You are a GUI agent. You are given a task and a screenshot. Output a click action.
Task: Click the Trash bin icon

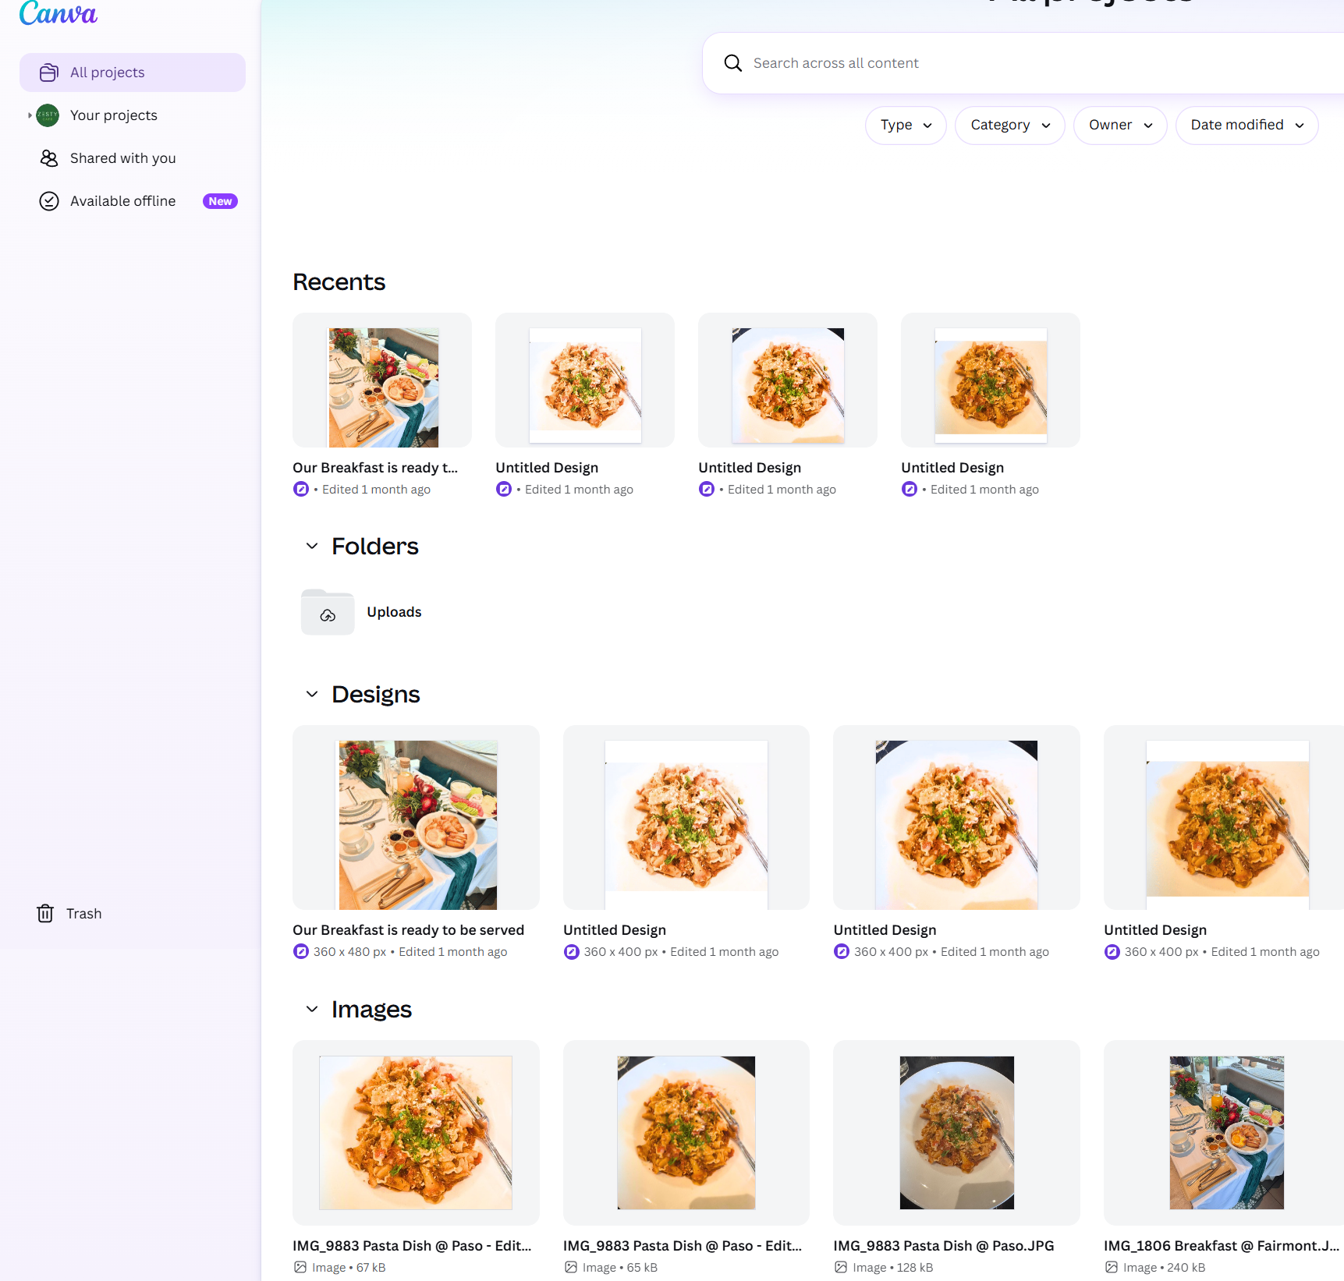[x=45, y=914]
